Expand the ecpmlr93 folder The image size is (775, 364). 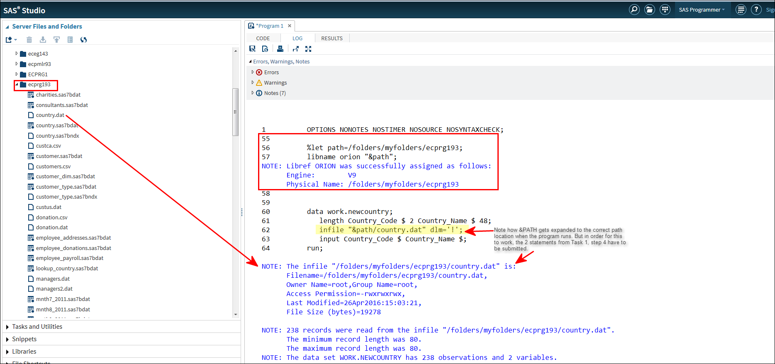pyautogui.click(x=17, y=64)
